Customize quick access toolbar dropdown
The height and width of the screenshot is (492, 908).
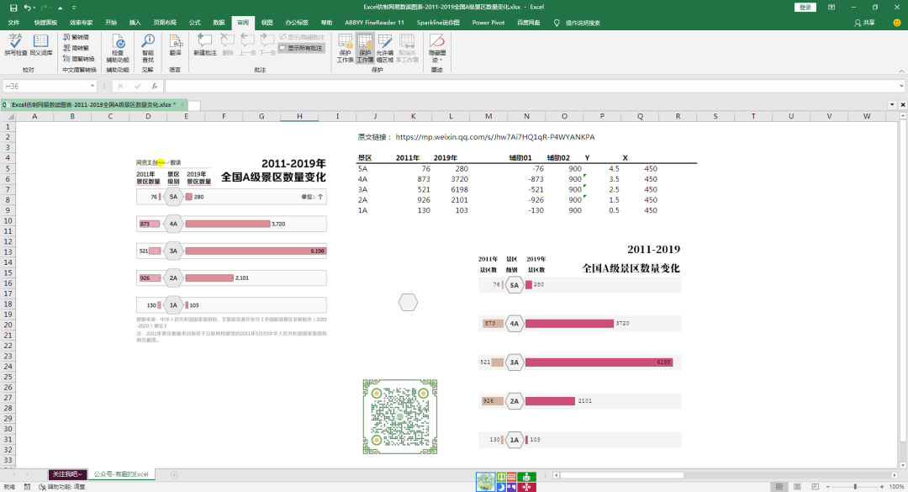pos(74,8)
